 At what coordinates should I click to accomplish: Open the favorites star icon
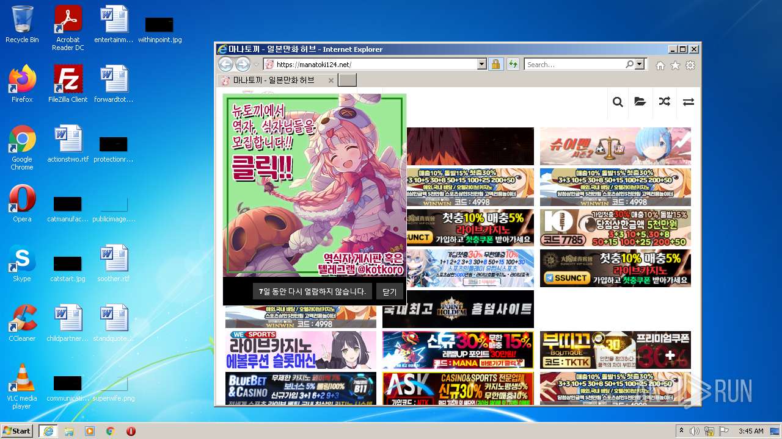(675, 65)
